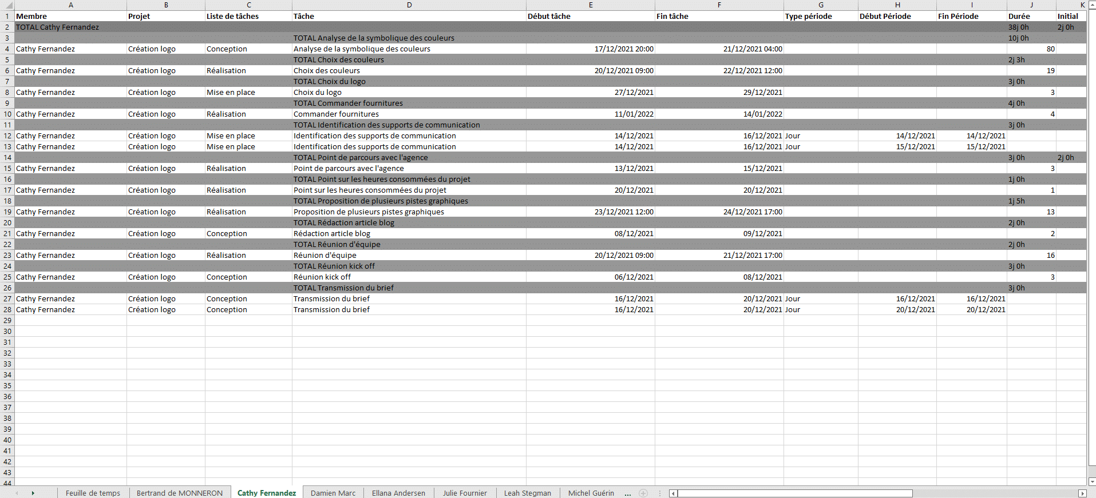Select the Cathy Fernandez sheet tab

(x=267, y=493)
